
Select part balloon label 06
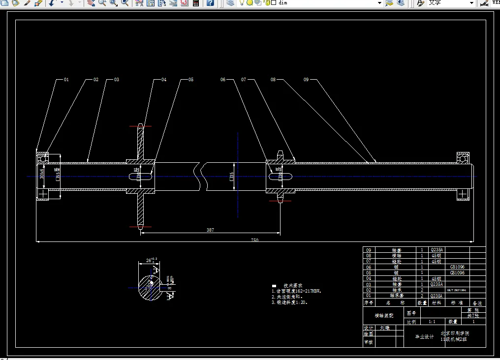click(223, 79)
